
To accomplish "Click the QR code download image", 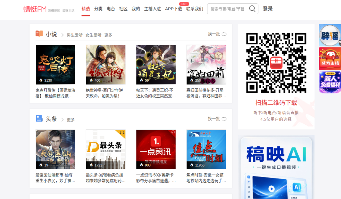I will point(276,63).
